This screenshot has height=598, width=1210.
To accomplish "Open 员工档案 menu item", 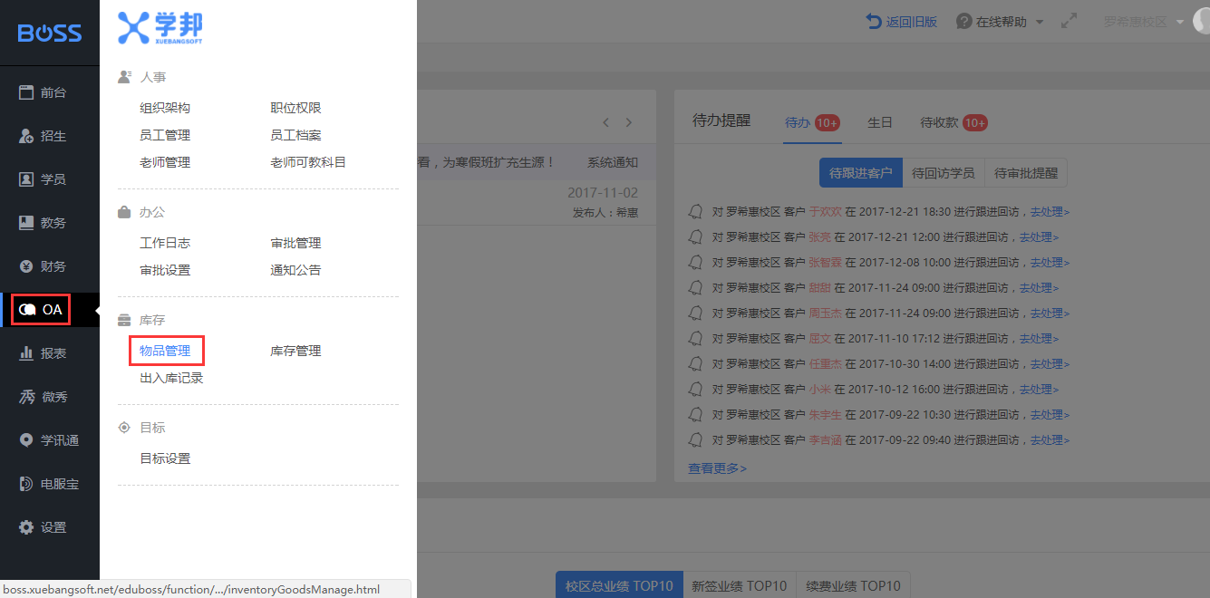I will [295, 135].
